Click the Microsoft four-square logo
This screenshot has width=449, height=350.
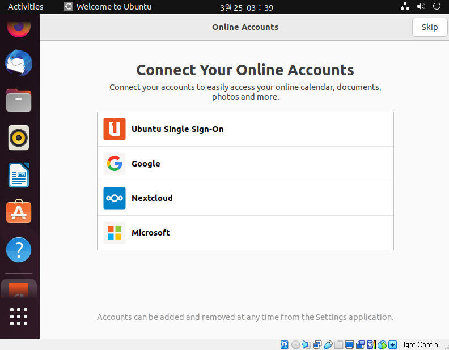pos(115,233)
